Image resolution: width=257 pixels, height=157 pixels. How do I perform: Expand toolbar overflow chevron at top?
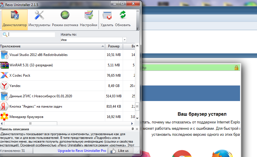tap(138, 11)
